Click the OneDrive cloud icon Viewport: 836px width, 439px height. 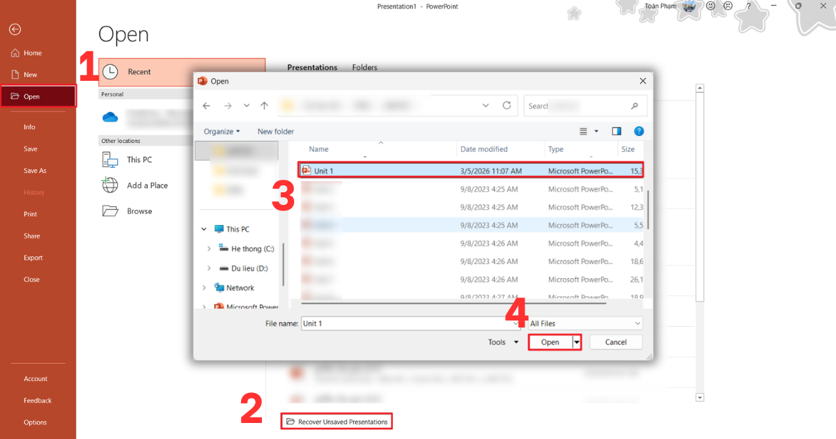pyautogui.click(x=110, y=117)
